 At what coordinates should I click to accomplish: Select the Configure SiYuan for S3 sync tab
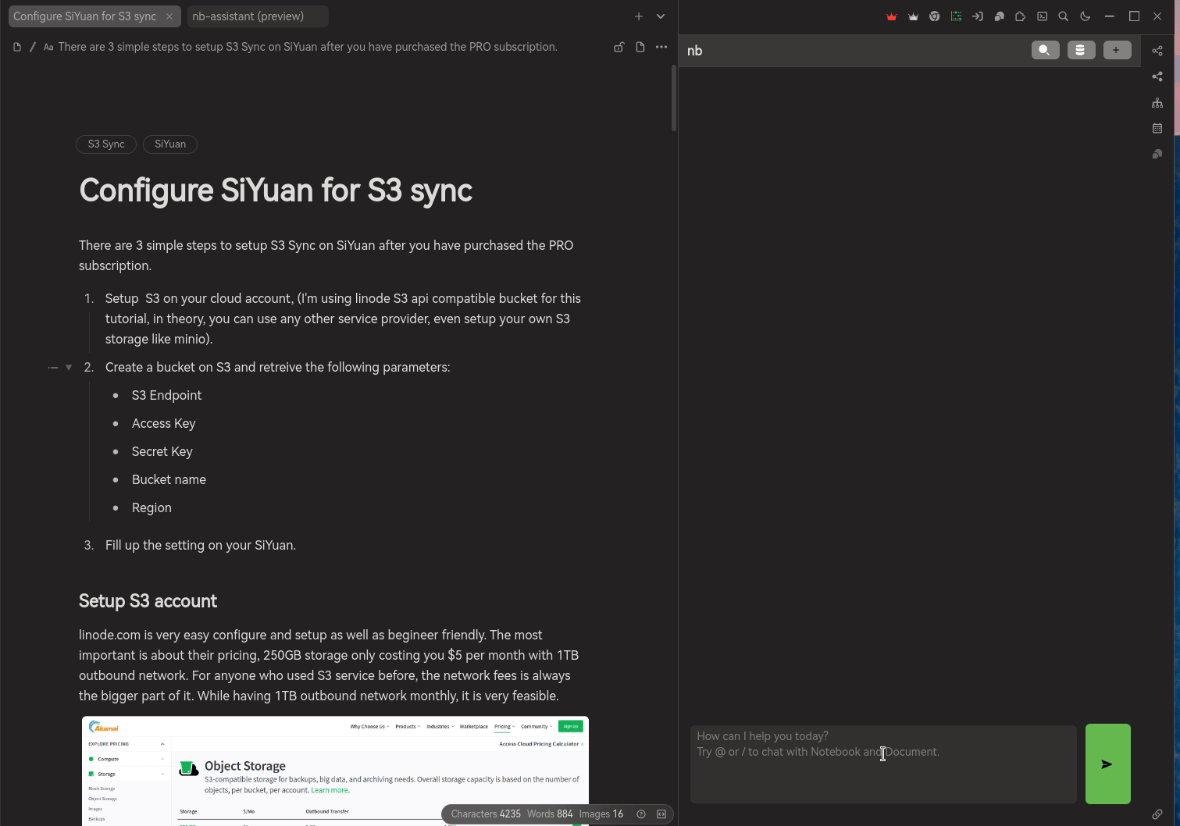tap(86, 16)
